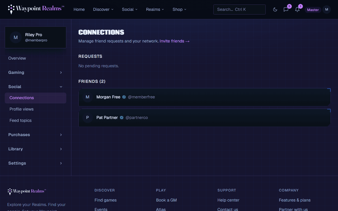Open notifications bell icon

pyautogui.click(x=297, y=9)
